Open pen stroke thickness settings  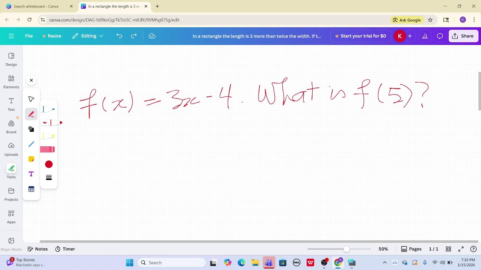(x=49, y=178)
